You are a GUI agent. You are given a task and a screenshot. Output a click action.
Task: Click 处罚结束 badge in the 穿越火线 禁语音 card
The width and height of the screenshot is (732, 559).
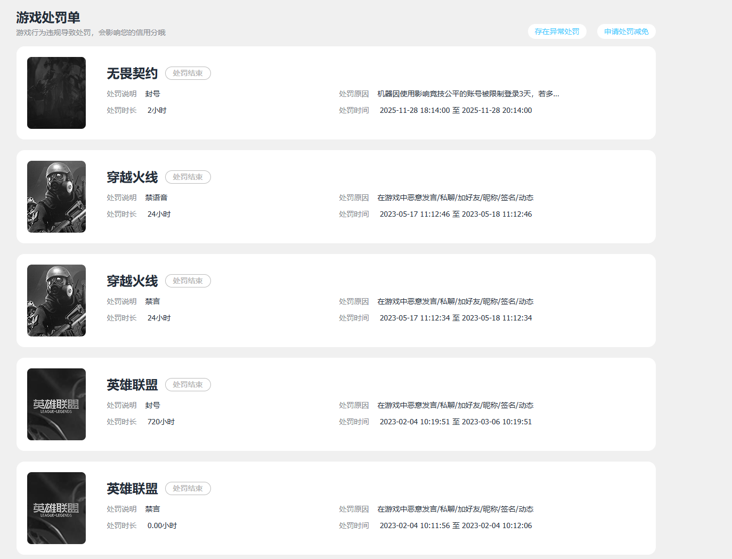pyautogui.click(x=188, y=177)
